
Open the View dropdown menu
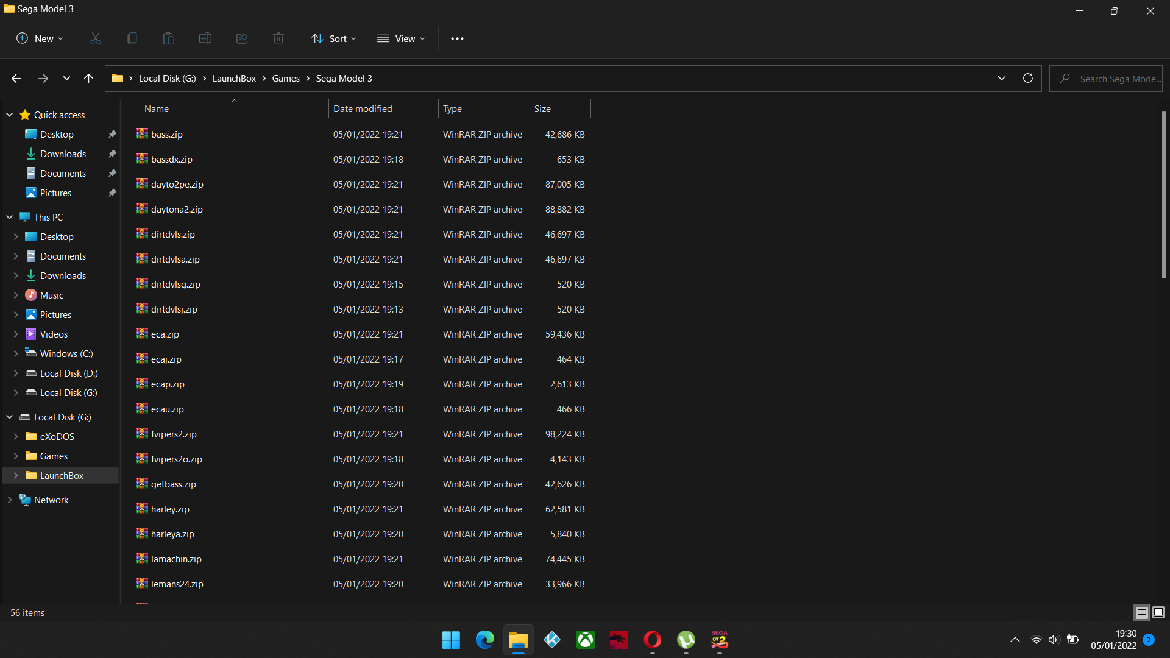click(x=401, y=38)
